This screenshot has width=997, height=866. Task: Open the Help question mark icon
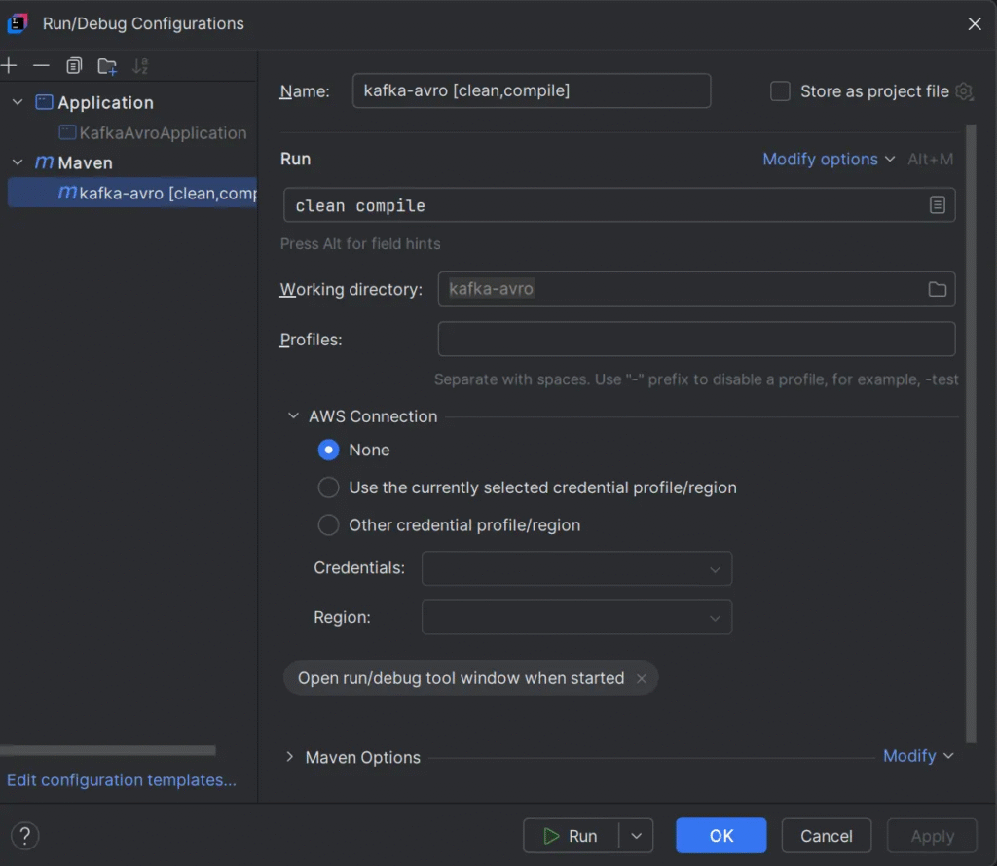(x=25, y=835)
